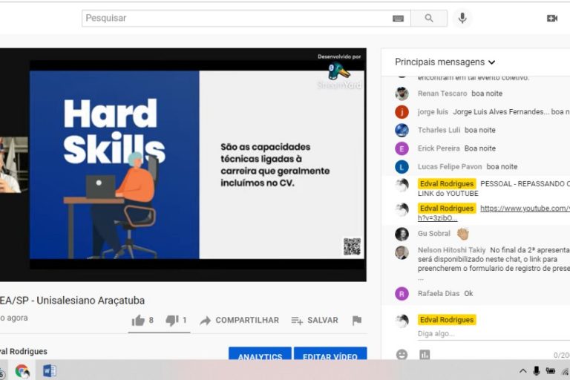
Task: Click the Edval Rodrigues name above the chat input
Action: point(447,320)
